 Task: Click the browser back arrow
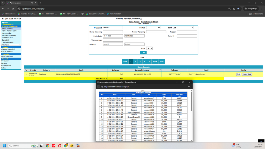(x=3, y=9)
